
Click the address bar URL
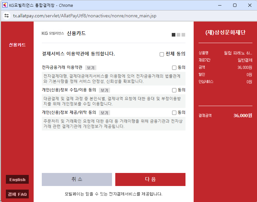[85, 16]
